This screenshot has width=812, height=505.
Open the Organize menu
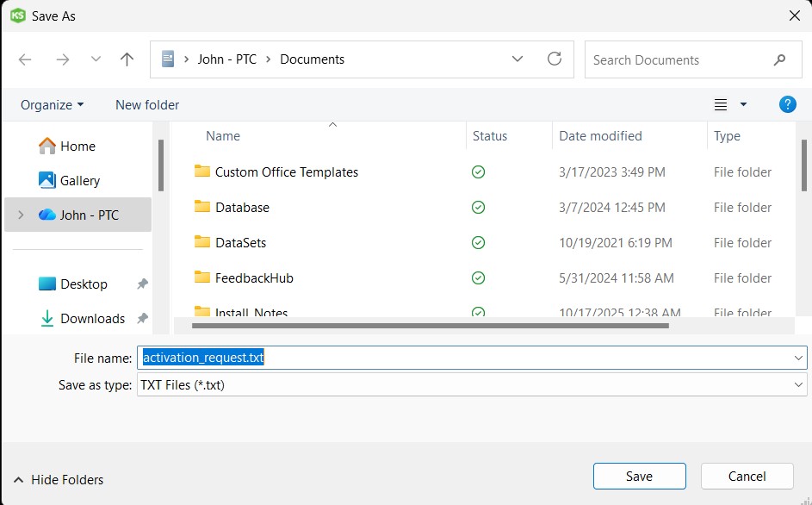point(53,104)
